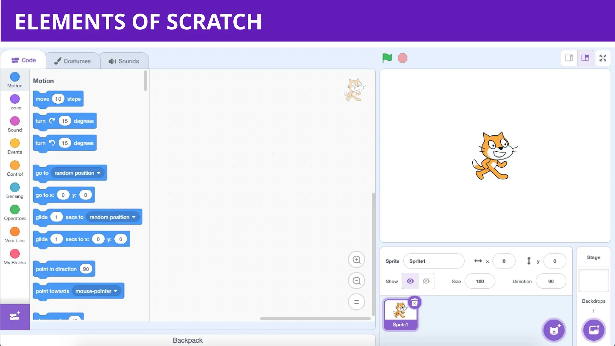Click the 'point towards' block

78,291
